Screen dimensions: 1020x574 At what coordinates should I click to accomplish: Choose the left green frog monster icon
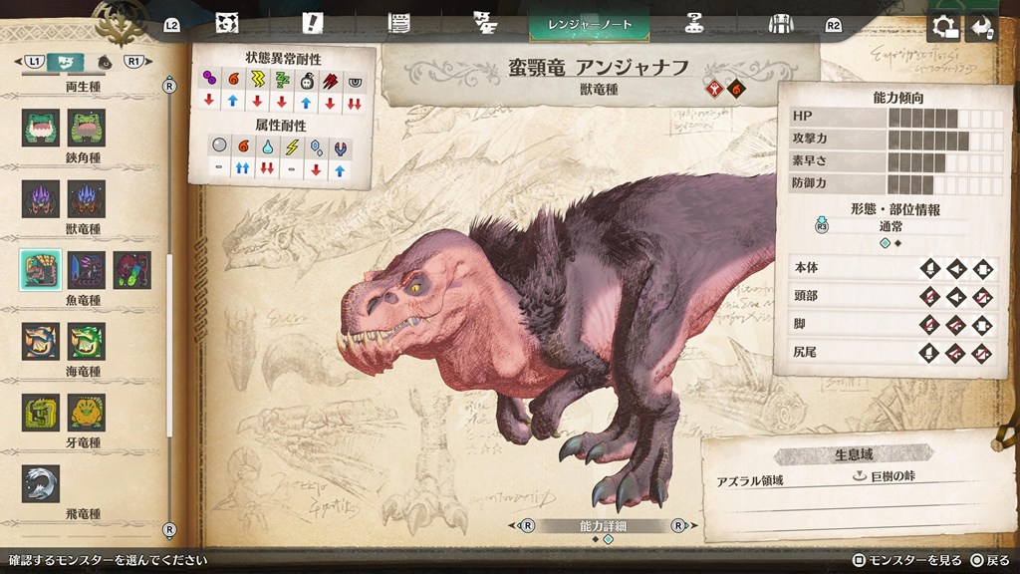[x=41, y=129]
